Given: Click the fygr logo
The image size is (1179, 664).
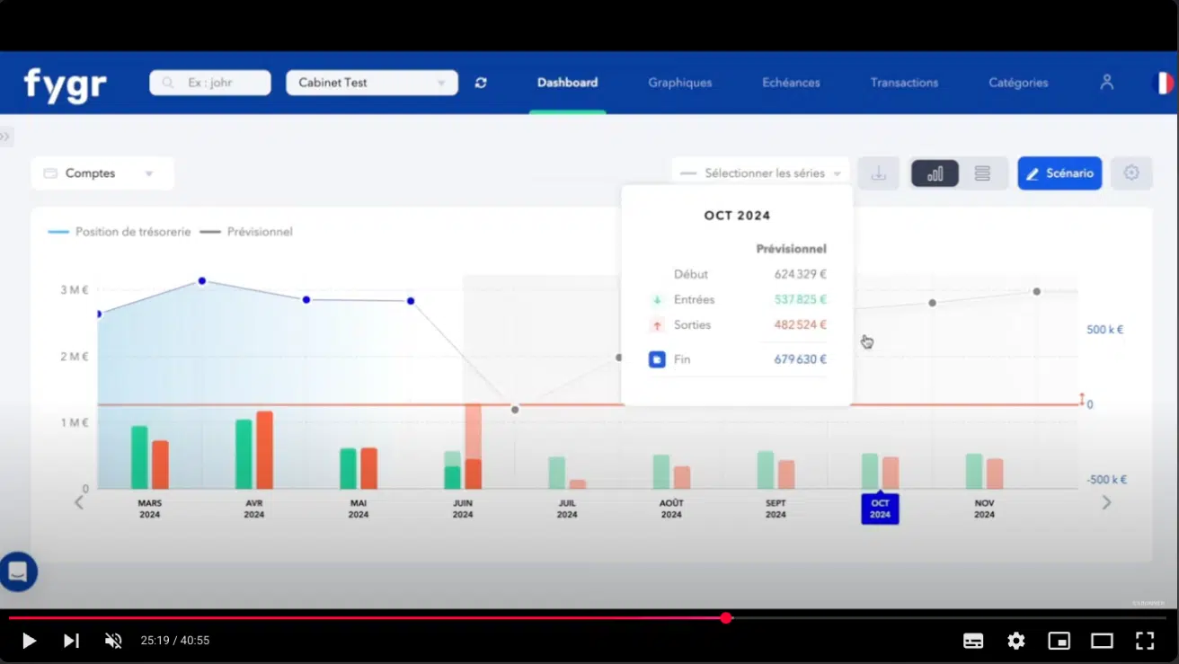Looking at the screenshot, I should [66, 84].
